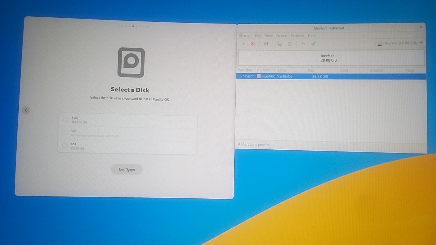Click the 28.88 GiB size cell
This screenshot has width=436, height=245.
click(320, 77)
